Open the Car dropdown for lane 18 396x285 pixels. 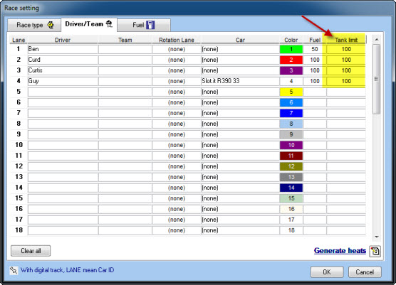[x=240, y=230]
